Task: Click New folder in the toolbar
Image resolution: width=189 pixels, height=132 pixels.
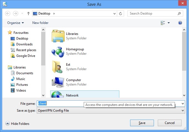Action: tap(40, 23)
